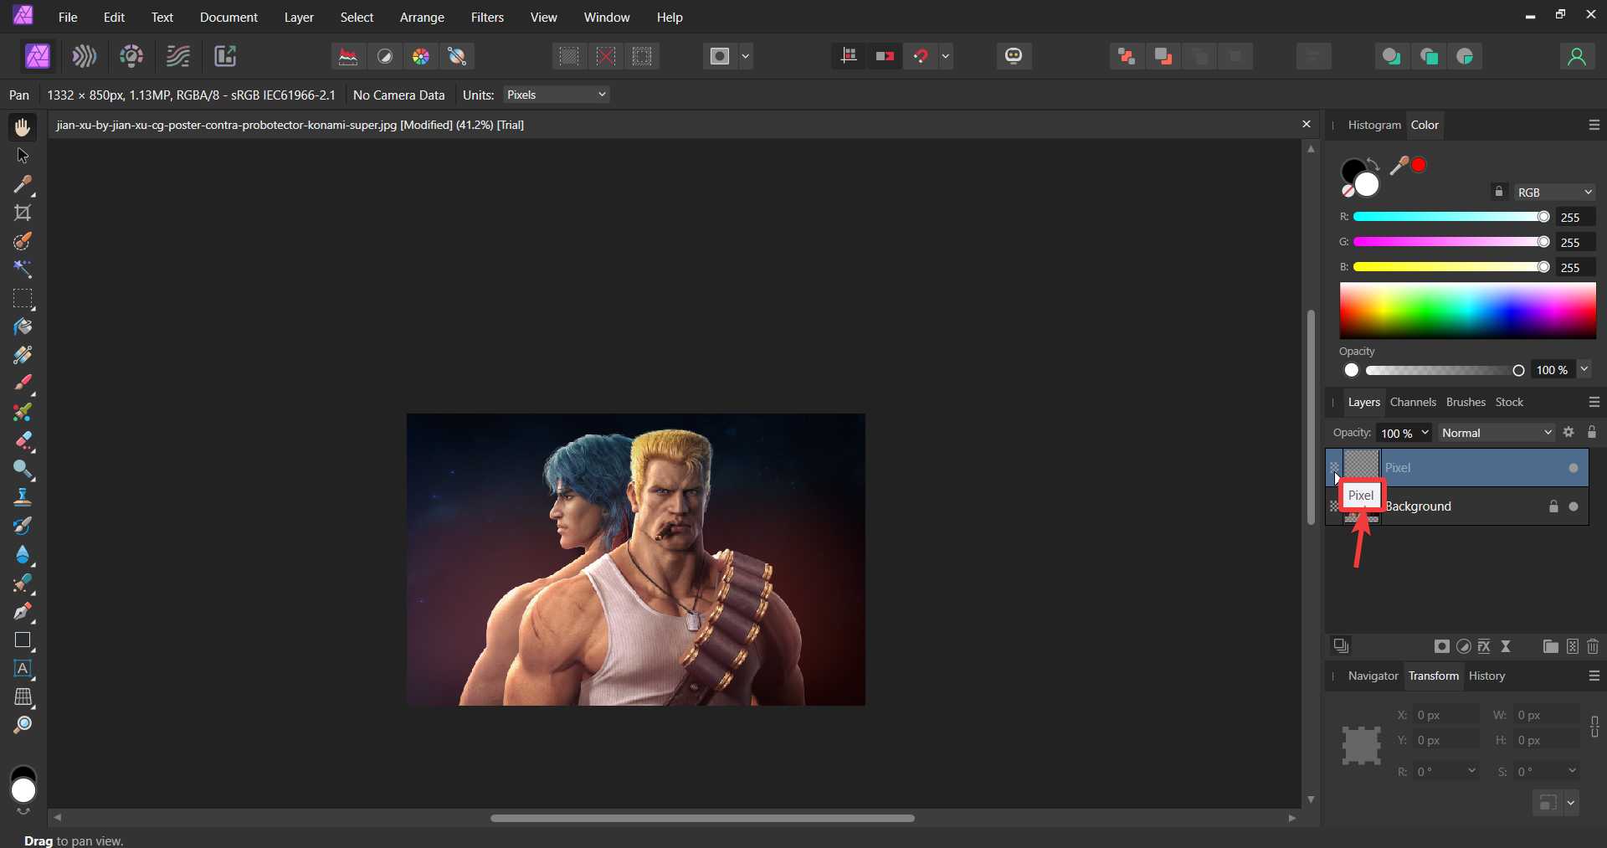Select the Dodge Brush tool
This screenshot has width=1607, height=848.
tap(23, 469)
